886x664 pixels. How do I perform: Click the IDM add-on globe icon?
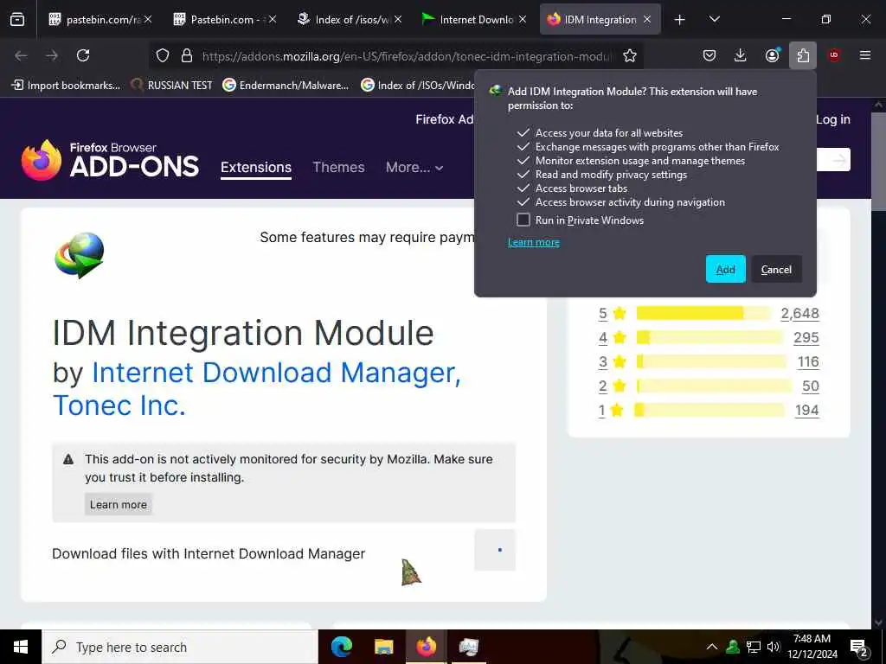click(80, 255)
